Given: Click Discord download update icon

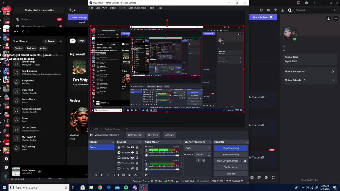Looking at the screenshot, I should [x=314, y=3].
